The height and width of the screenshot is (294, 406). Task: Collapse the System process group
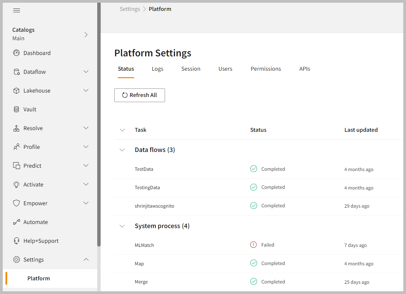click(x=122, y=226)
